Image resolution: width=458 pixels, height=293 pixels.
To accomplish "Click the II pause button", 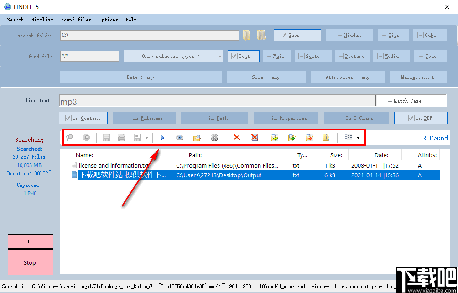I will tap(31, 242).
